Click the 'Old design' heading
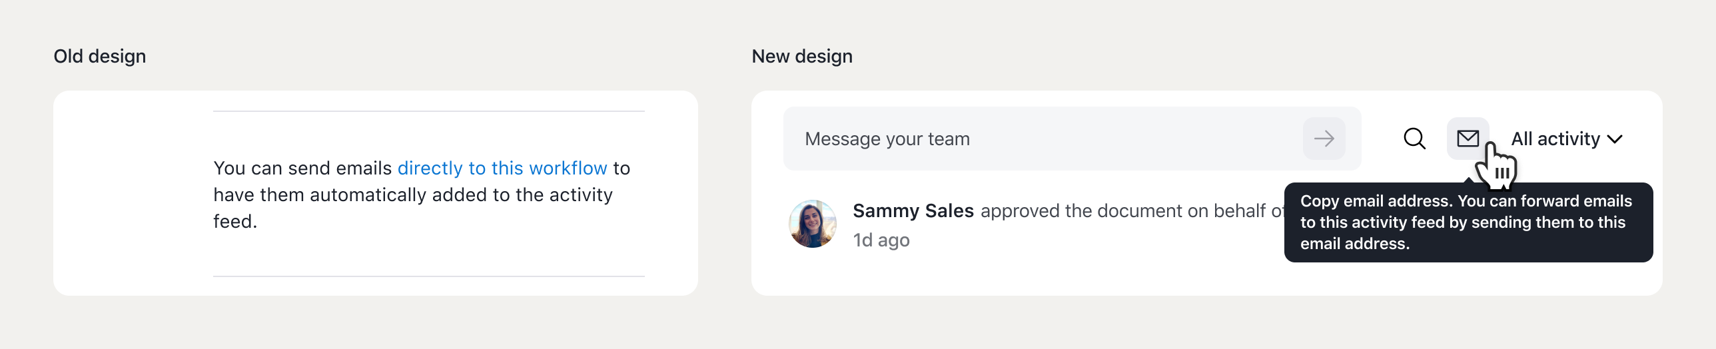The width and height of the screenshot is (1716, 349). point(100,56)
